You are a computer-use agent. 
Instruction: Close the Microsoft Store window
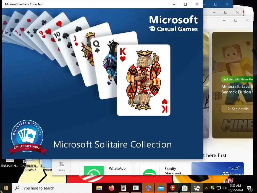click(x=247, y=20)
